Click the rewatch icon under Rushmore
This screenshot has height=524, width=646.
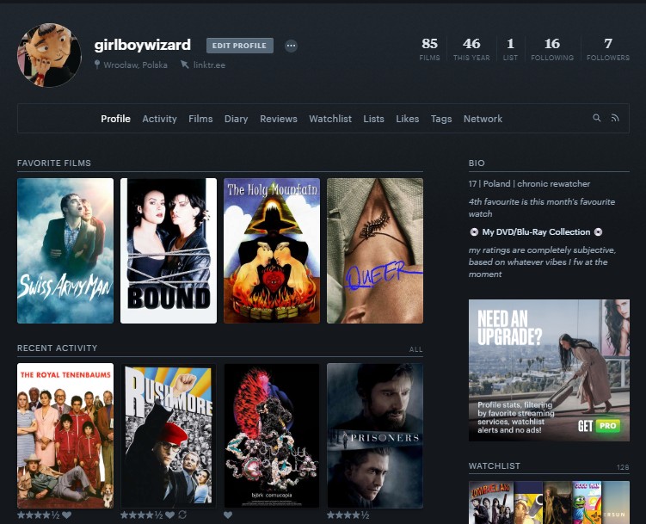(x=182, y=515)
